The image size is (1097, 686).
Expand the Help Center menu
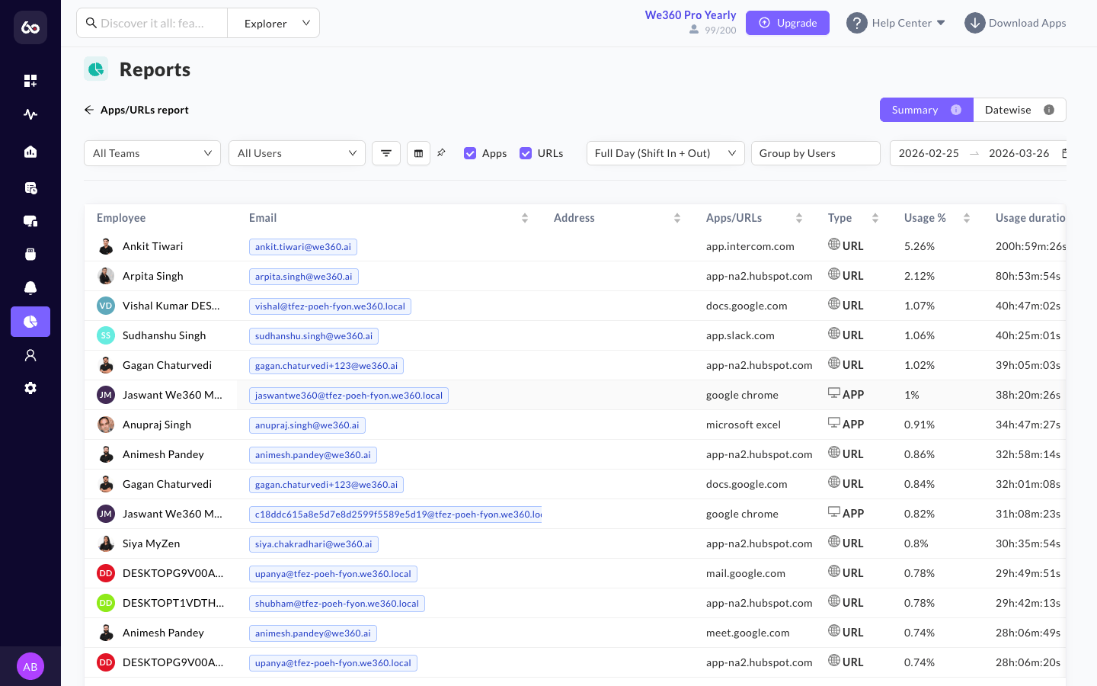pyautogui.click(x=897, y=23)
